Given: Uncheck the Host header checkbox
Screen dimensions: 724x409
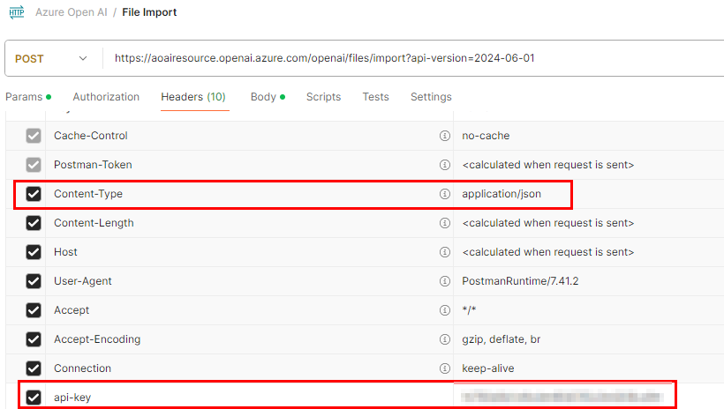Looking at the screenshot, I should click(34, 252).
